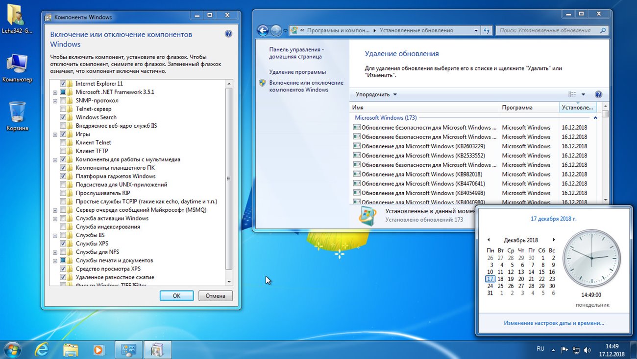
Task: Click Отмена in Windows Components dialog
Action: pyautogui.click(x=216, y=295)
